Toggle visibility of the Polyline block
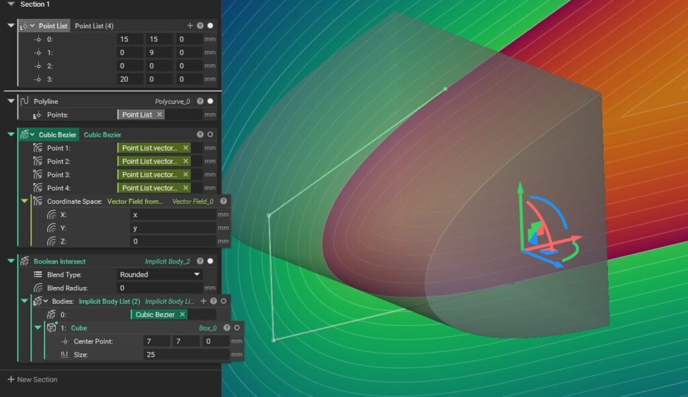Screen dimensions: 688x397 click(x=210, y=101)
